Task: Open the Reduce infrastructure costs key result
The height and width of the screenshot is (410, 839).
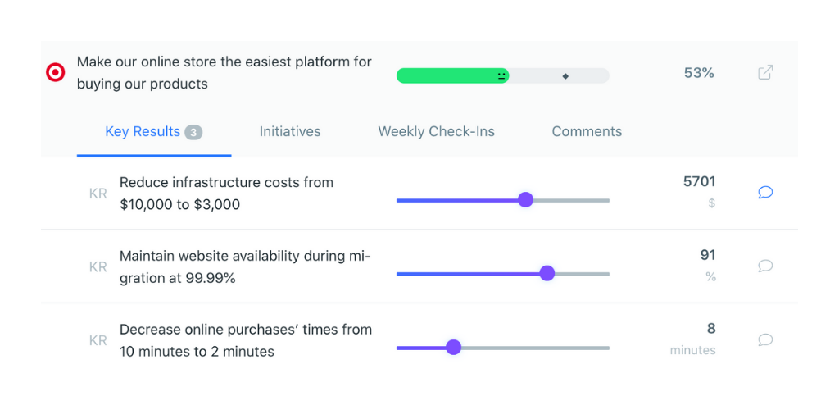Action: point(226,194)
